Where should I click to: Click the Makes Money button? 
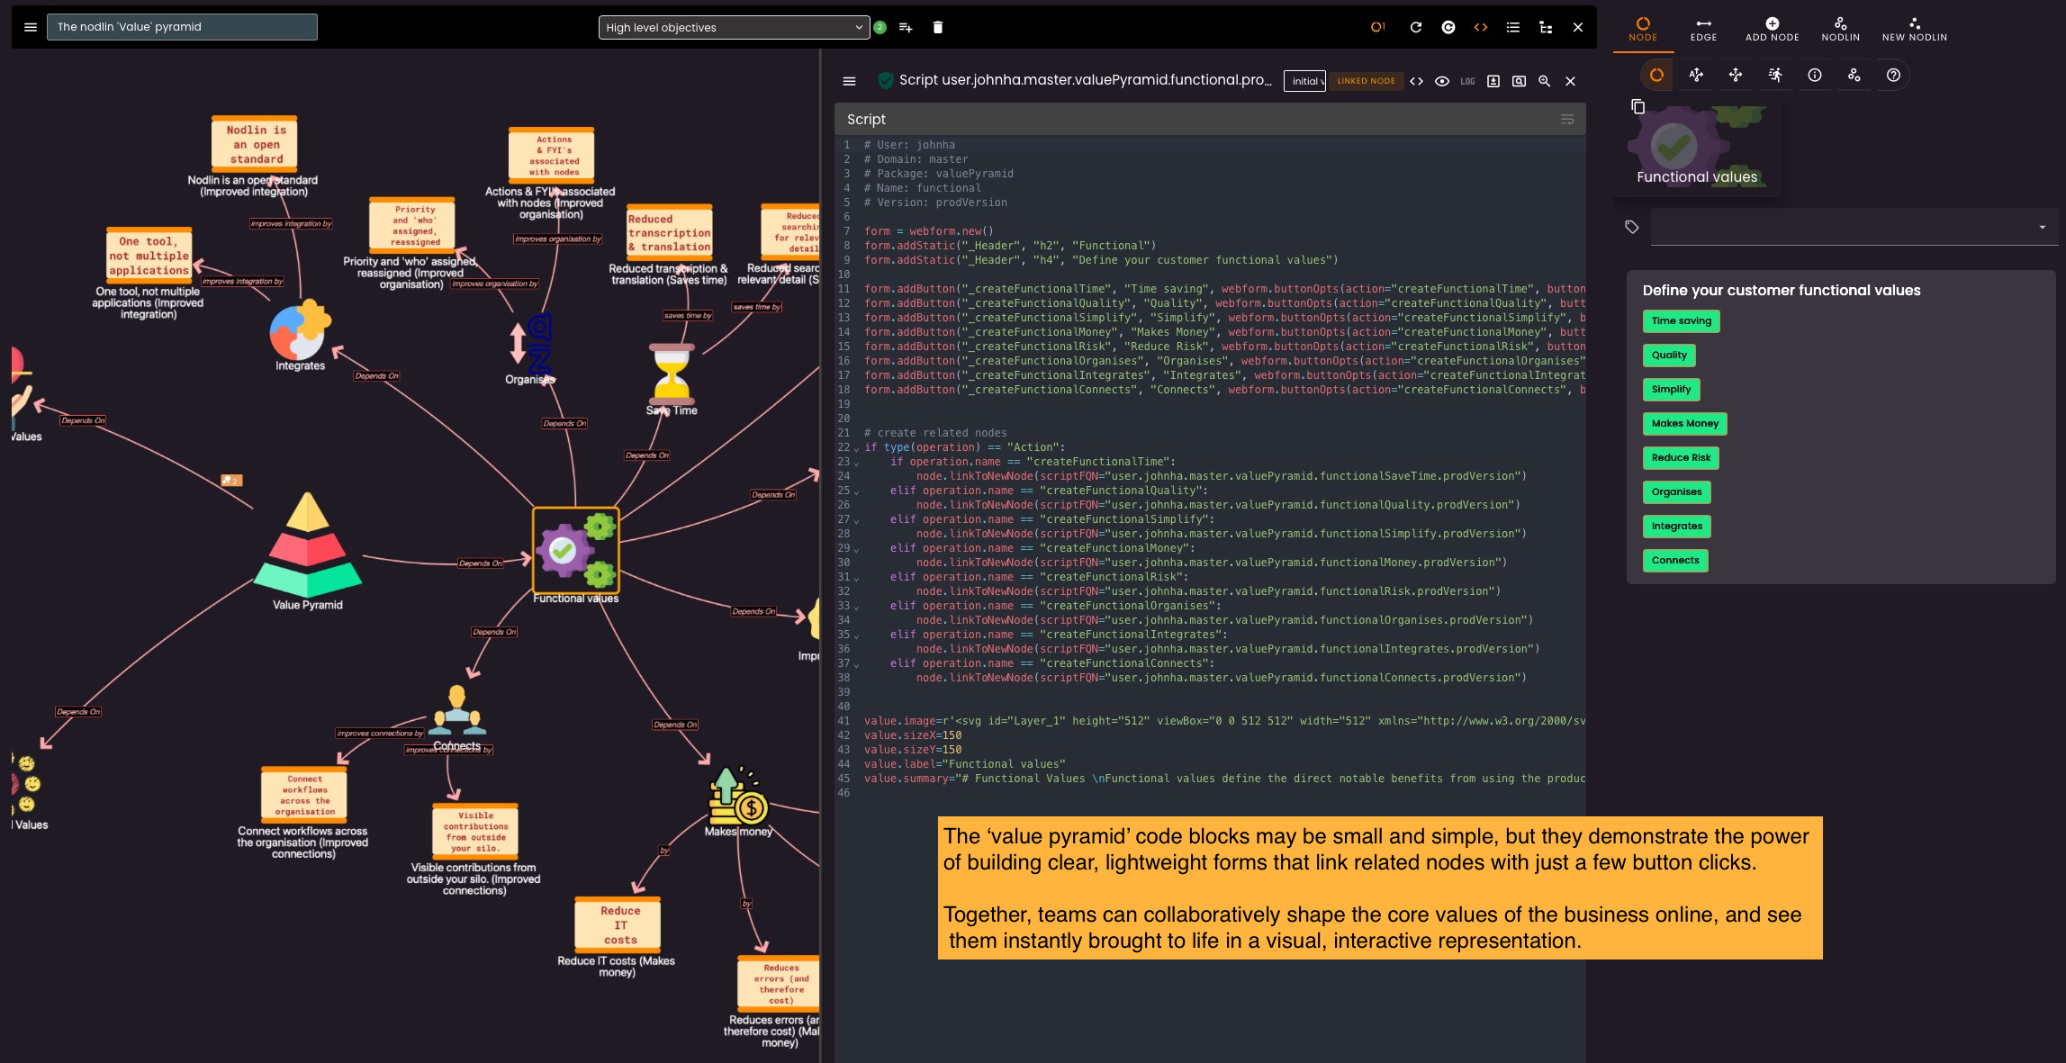(x=1684, y=424)
